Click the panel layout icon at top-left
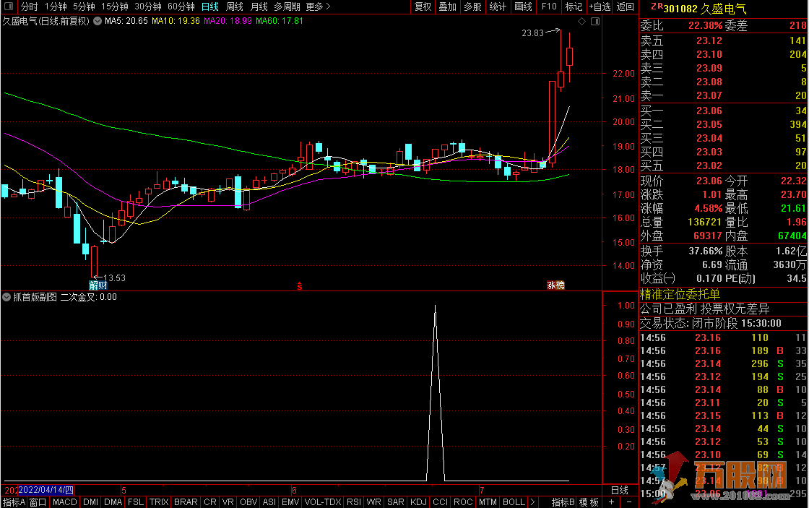The width and height of the screenshot is (809, 508). coord(9,7)
